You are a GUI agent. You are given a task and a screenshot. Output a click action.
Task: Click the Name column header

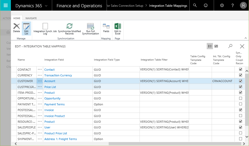coord(21,60)
